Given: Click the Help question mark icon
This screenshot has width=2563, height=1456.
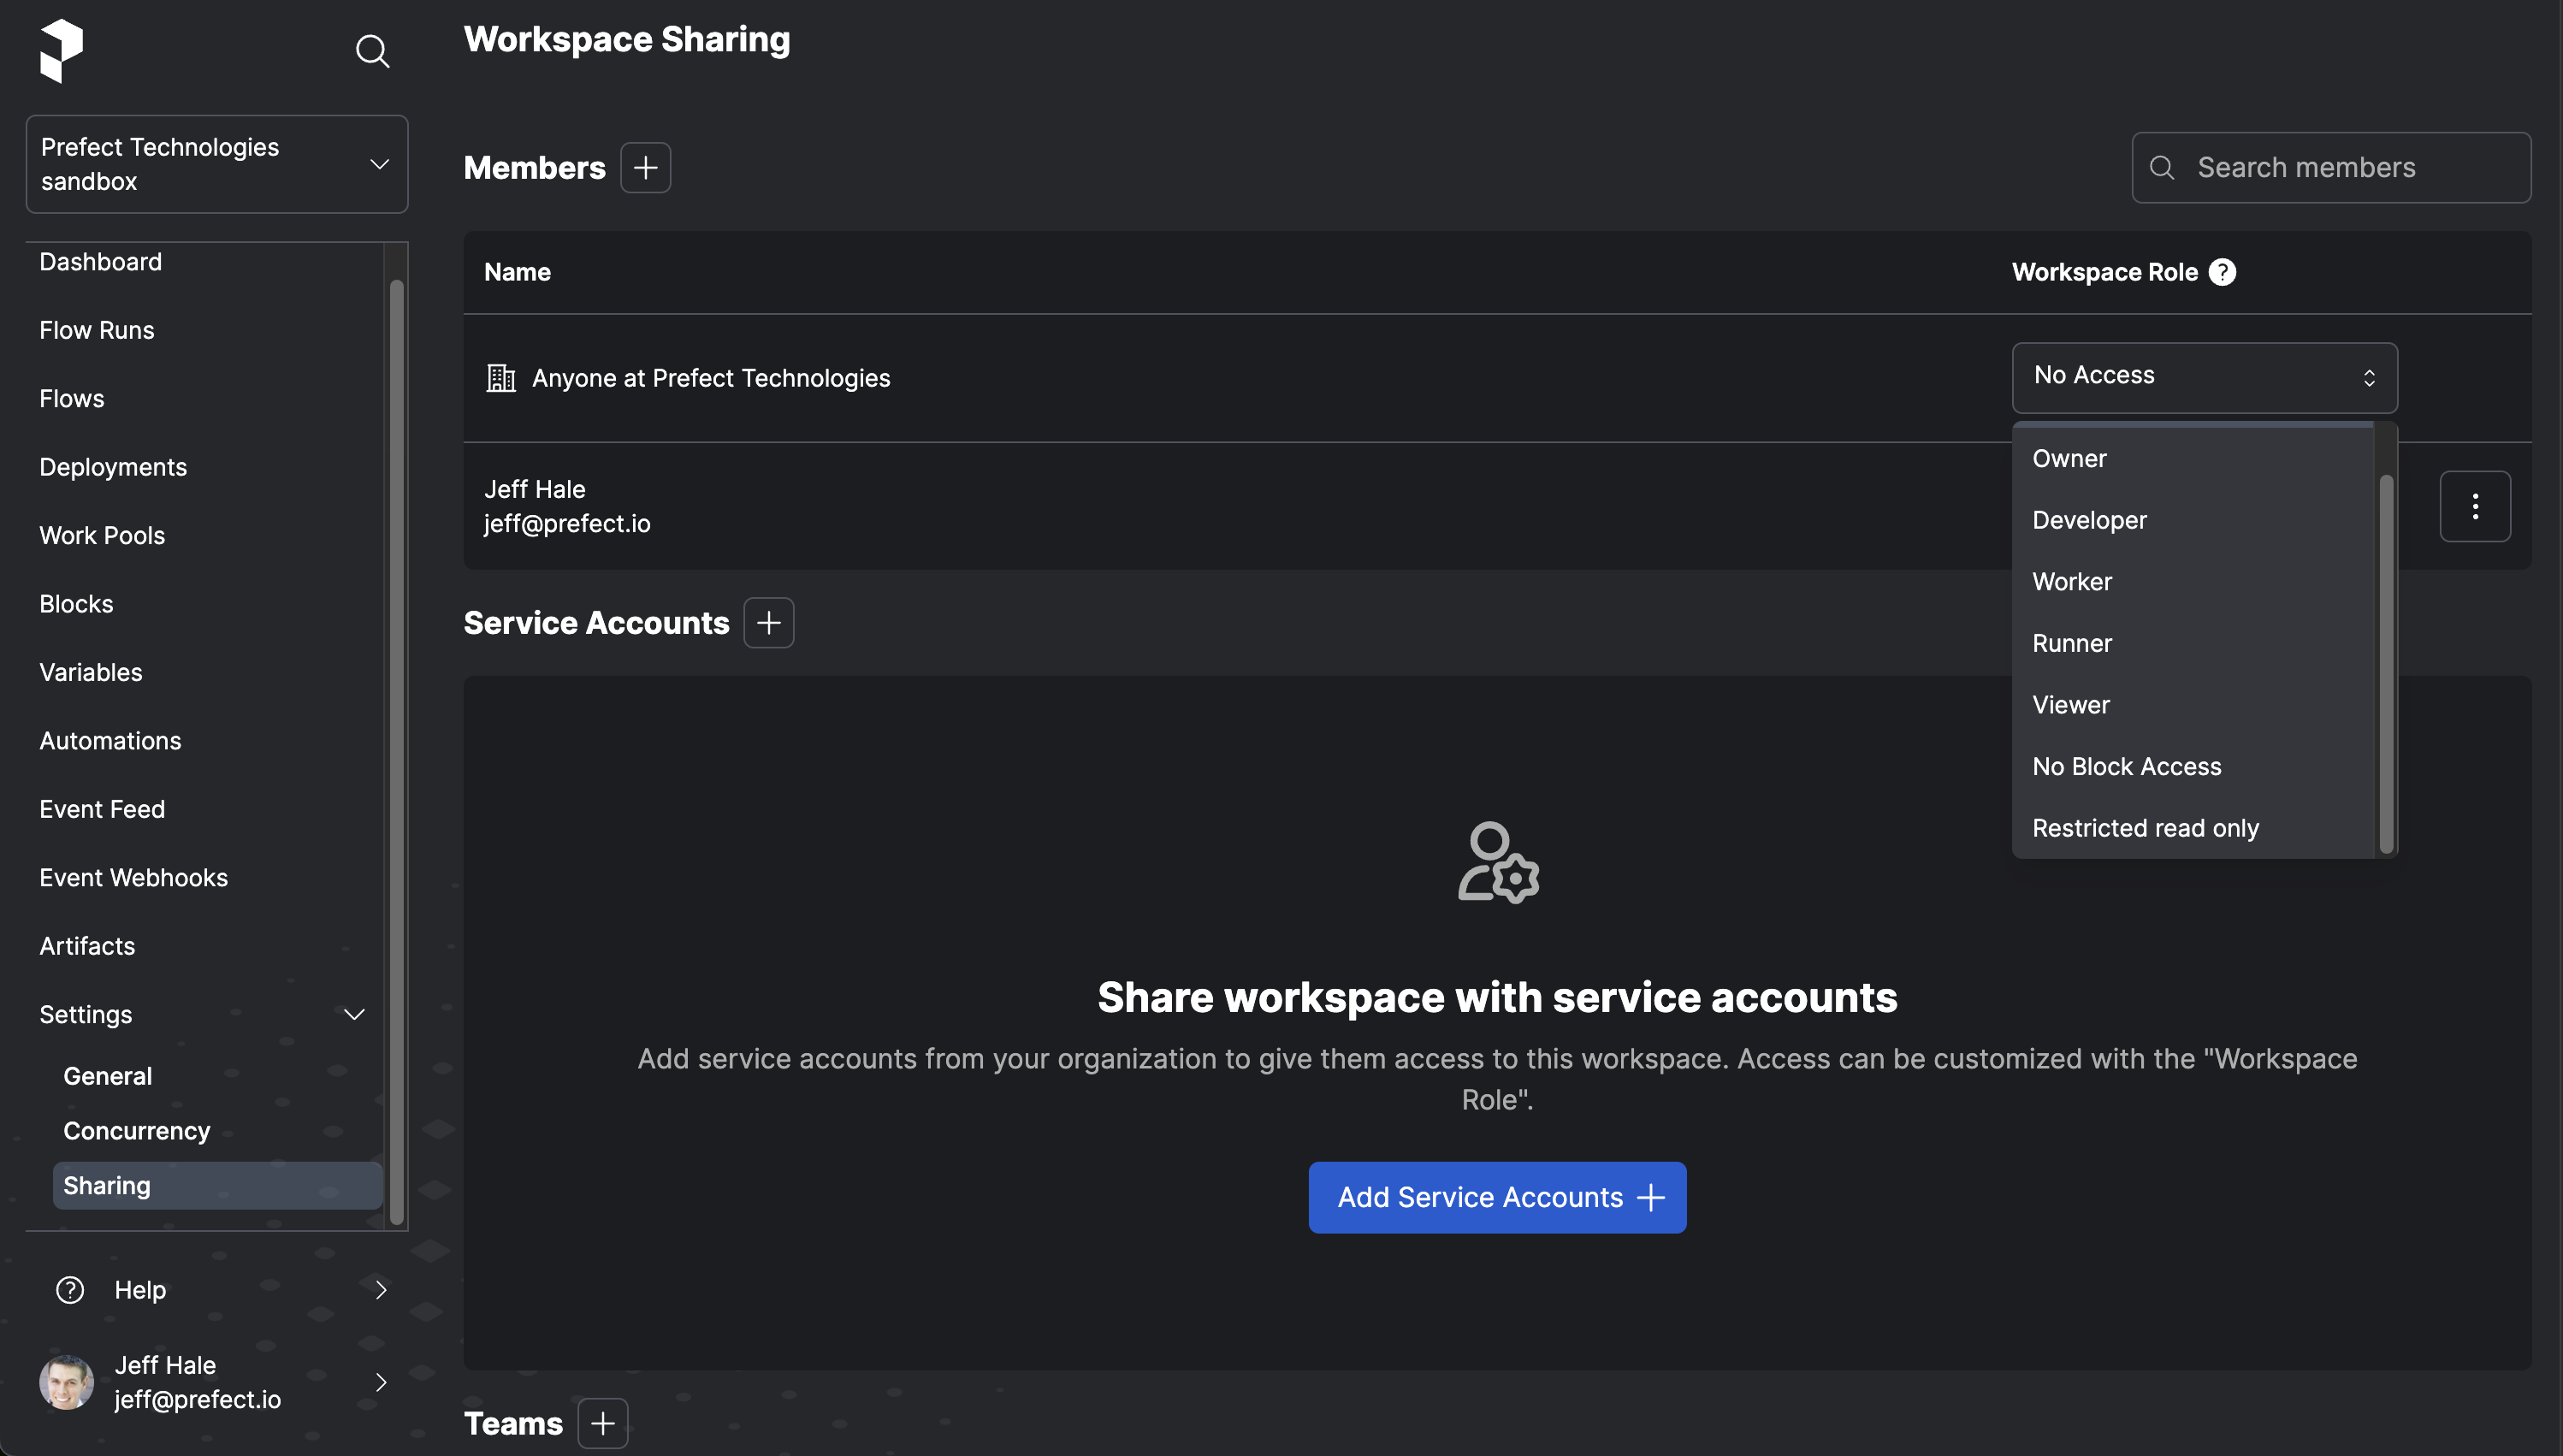Looking at the screenshot, I should pyautogui.click(x=70, y=1290).
